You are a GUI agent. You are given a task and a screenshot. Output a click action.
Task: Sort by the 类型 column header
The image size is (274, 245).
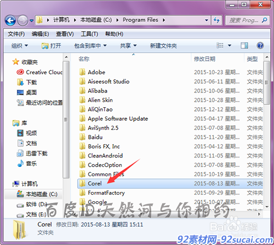click(x=252, y=59)
